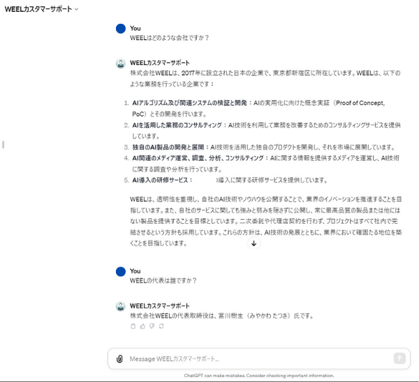Click the paragraph beginning 'WEELは、透明性を重視し'
419x382 pixels.
[266, 221]
